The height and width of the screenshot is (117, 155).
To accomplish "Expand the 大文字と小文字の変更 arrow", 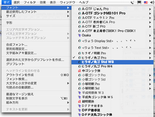I will pos(68,83).
